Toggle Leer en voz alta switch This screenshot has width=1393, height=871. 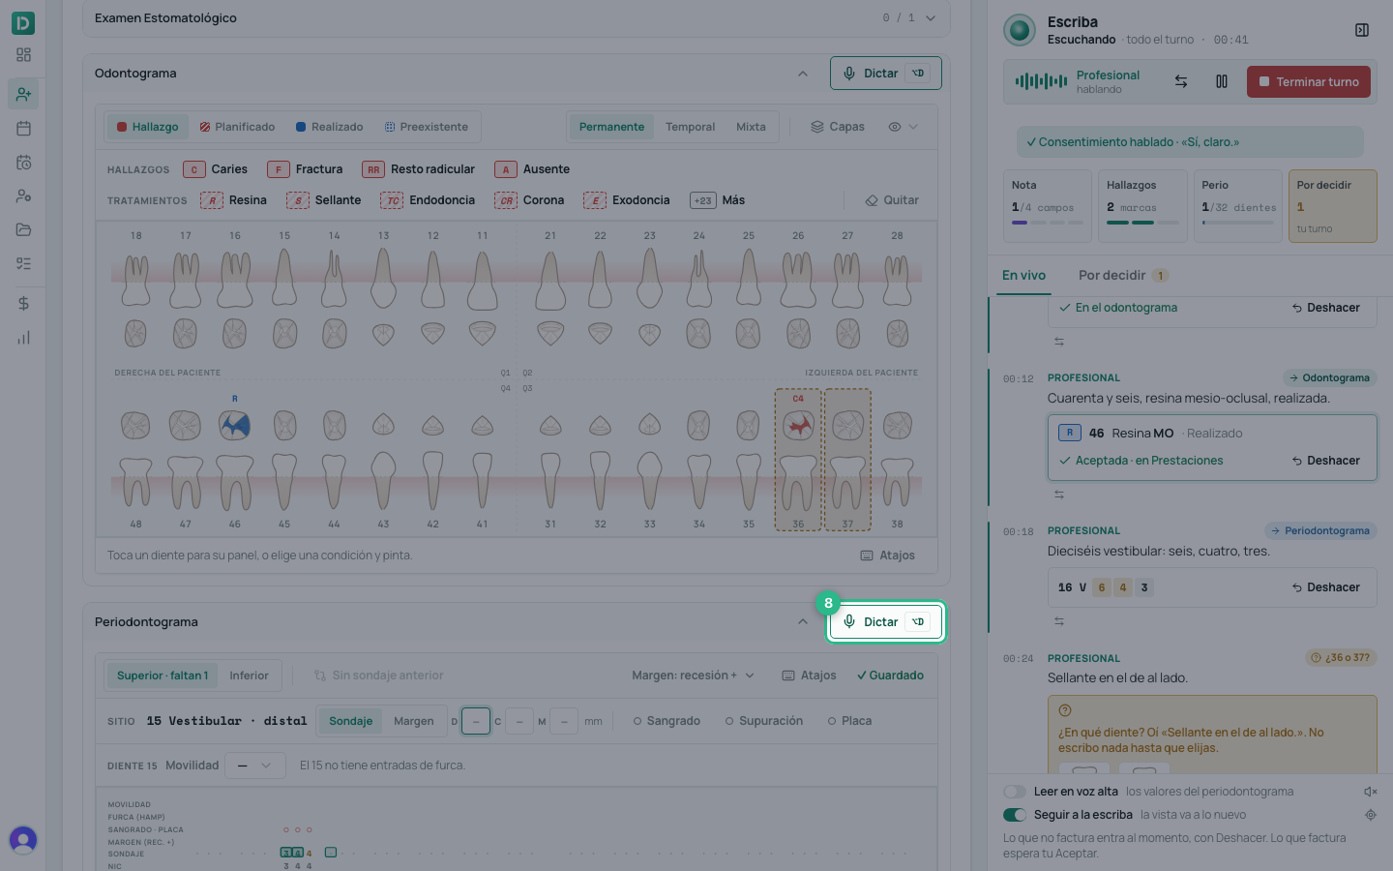tap(1015, 792)
